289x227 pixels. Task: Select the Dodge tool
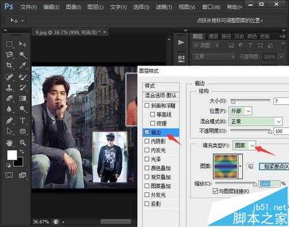pyautogui.click(x=23, y=109)
